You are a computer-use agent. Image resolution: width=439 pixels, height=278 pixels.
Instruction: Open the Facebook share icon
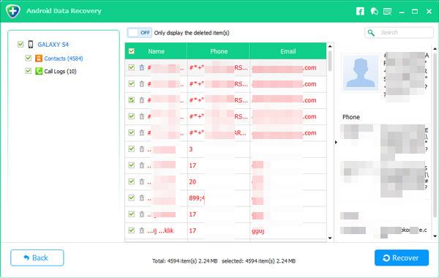[360, 11]
